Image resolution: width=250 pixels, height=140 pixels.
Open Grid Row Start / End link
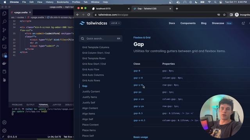[94, 64]
